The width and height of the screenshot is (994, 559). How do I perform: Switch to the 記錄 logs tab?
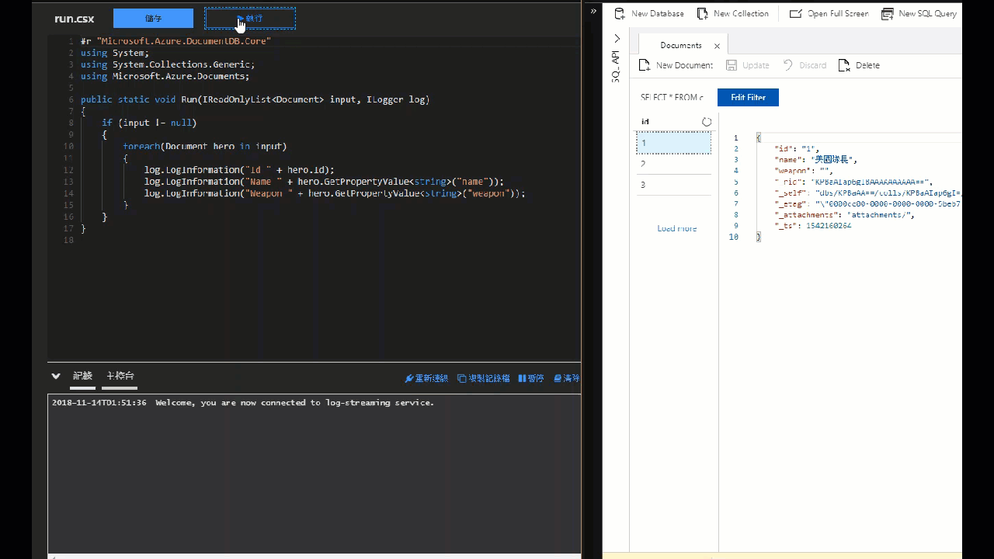point(82,376)
